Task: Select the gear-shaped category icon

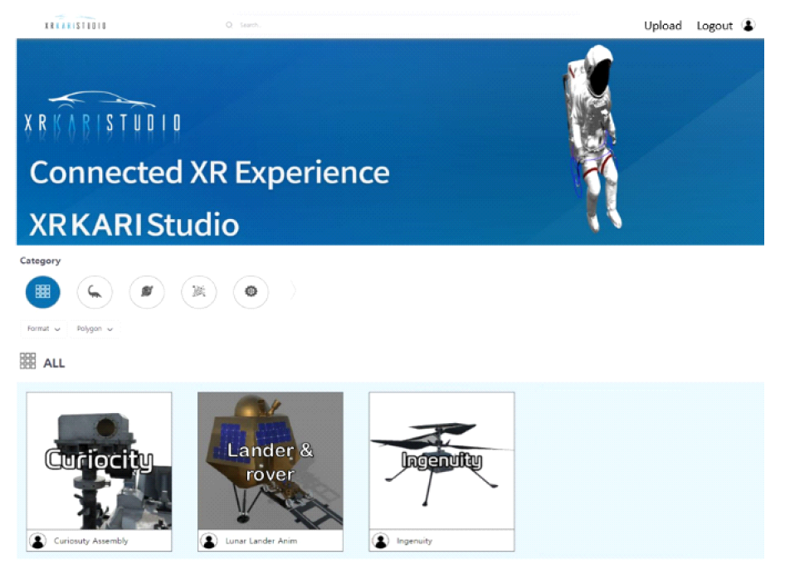Action: (251, 292)
